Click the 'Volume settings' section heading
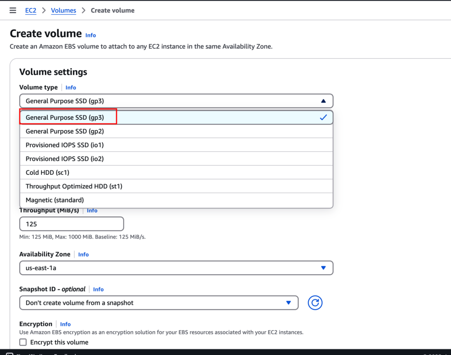 [53, 72]
